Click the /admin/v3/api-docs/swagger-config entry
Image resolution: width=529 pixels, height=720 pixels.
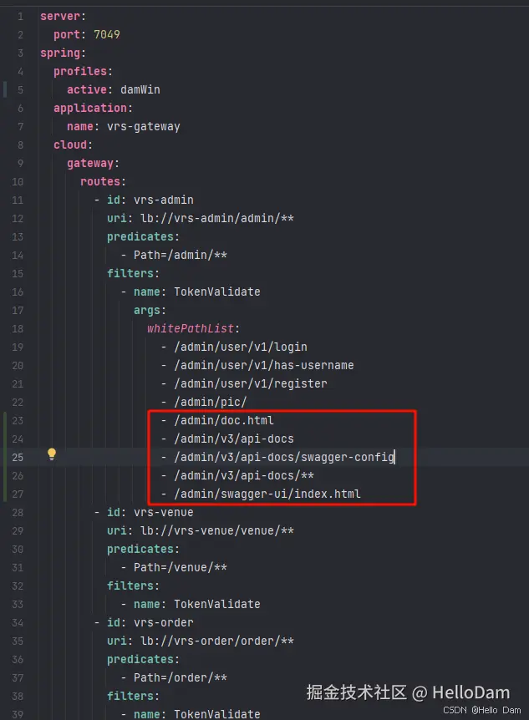(284, 458)
